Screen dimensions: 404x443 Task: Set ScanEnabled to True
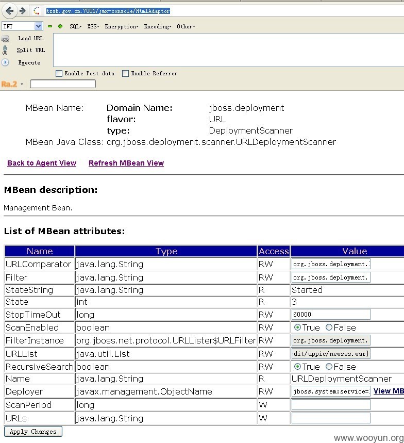click(x=297, y=327)
